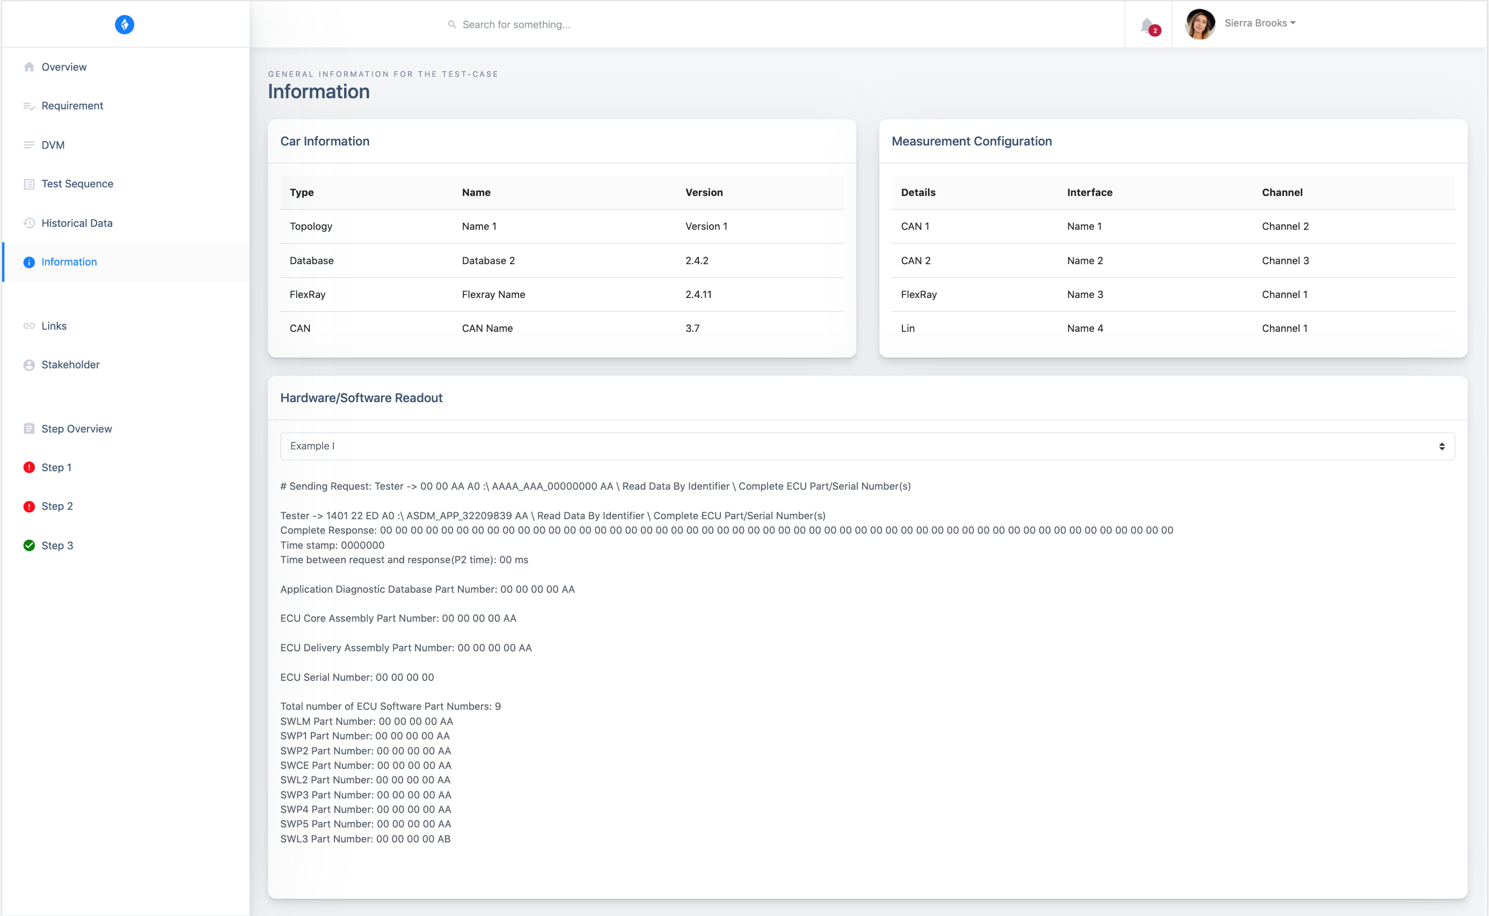The height and width of the screenshot is (916, 1489).
Task: Open Step 3 details
Action: click(x=57, y=545)
